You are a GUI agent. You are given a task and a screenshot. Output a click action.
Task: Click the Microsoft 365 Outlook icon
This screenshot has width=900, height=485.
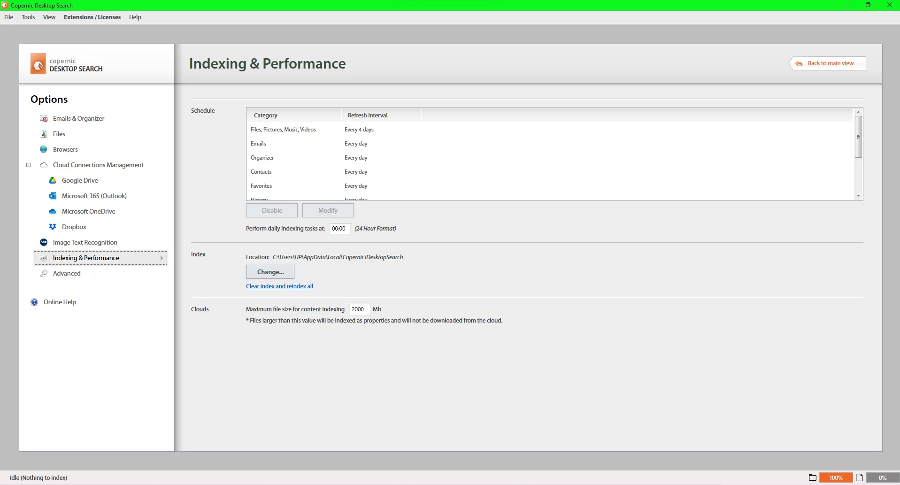coord(53,196)
